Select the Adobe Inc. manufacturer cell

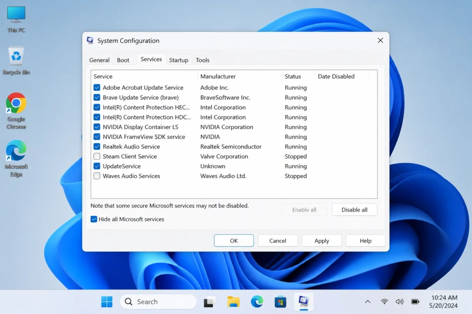(215, 87)
